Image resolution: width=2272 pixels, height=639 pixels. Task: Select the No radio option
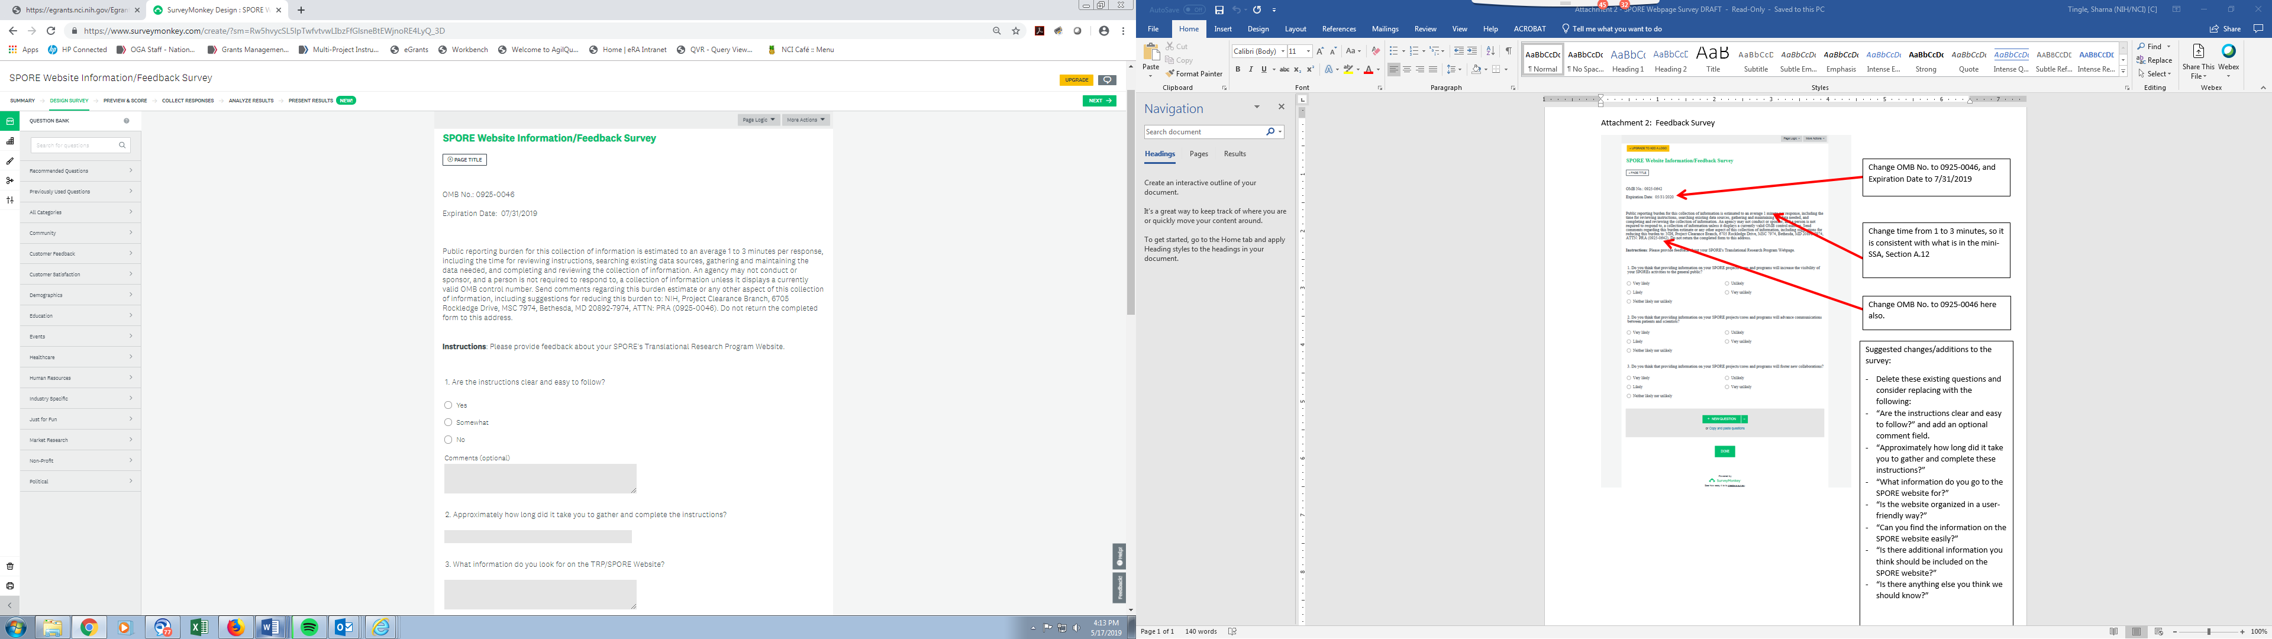click(448, 440)
